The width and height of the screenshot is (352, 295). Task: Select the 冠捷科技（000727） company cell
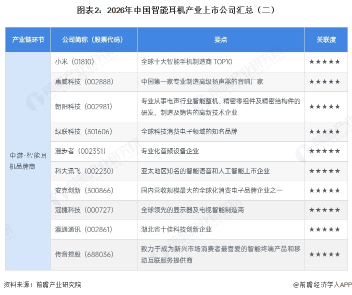(94, 210)
